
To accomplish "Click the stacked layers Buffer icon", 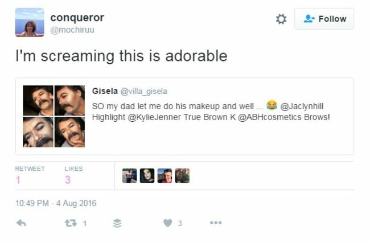I will click(117, 223).
